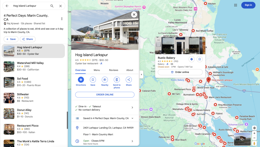Click the Send to phone icon
260x147 pixels.
pyautogui.click(x=117, y=80)
